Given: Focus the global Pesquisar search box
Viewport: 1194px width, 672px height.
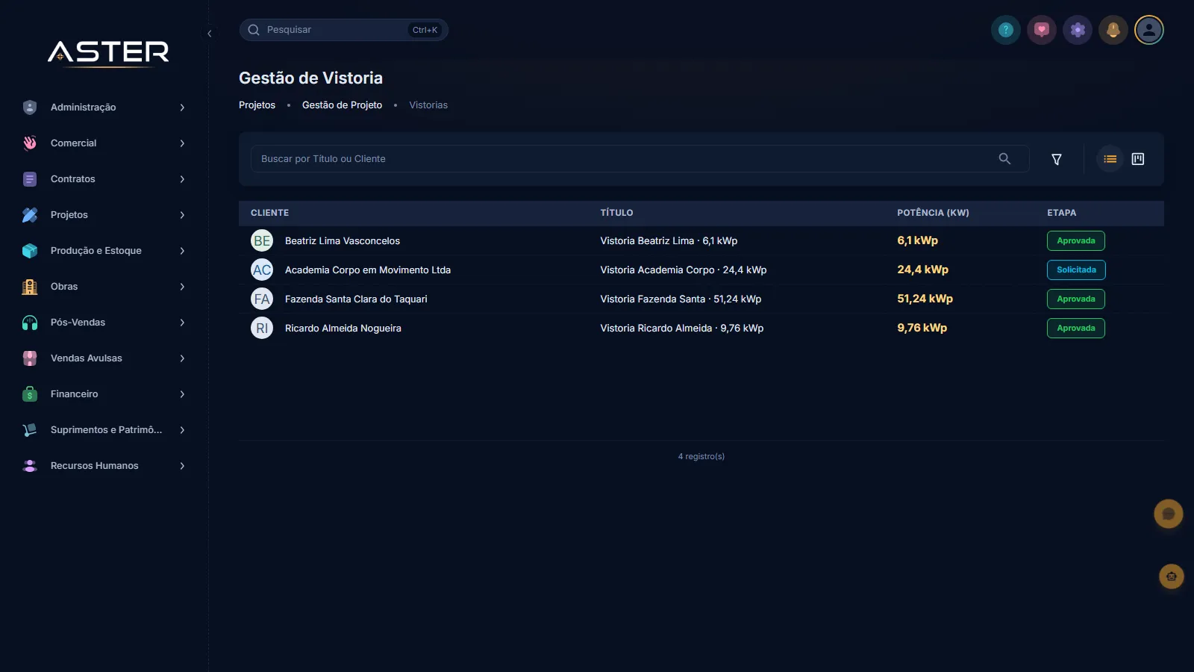Looking at the screenshot, I should (343, 30).
